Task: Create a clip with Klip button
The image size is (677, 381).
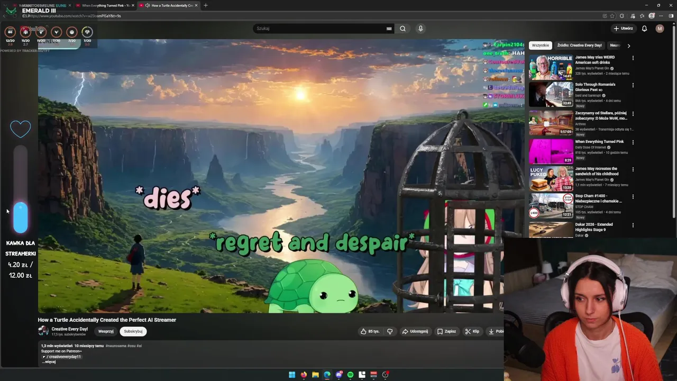Action: pyautogui.click(x=472, y=331)
